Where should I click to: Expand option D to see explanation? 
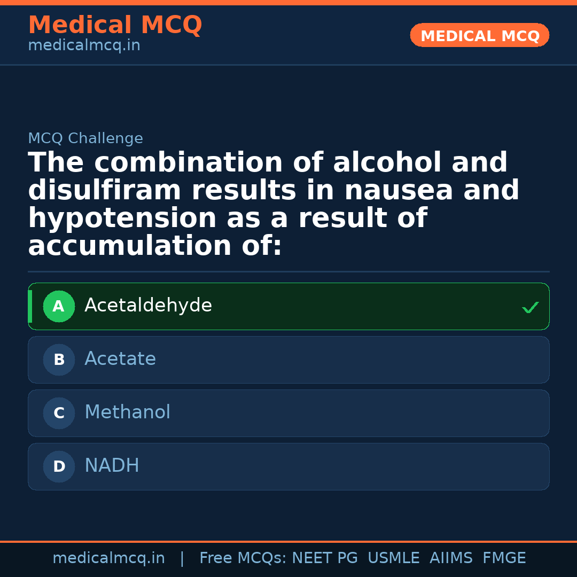288,466
